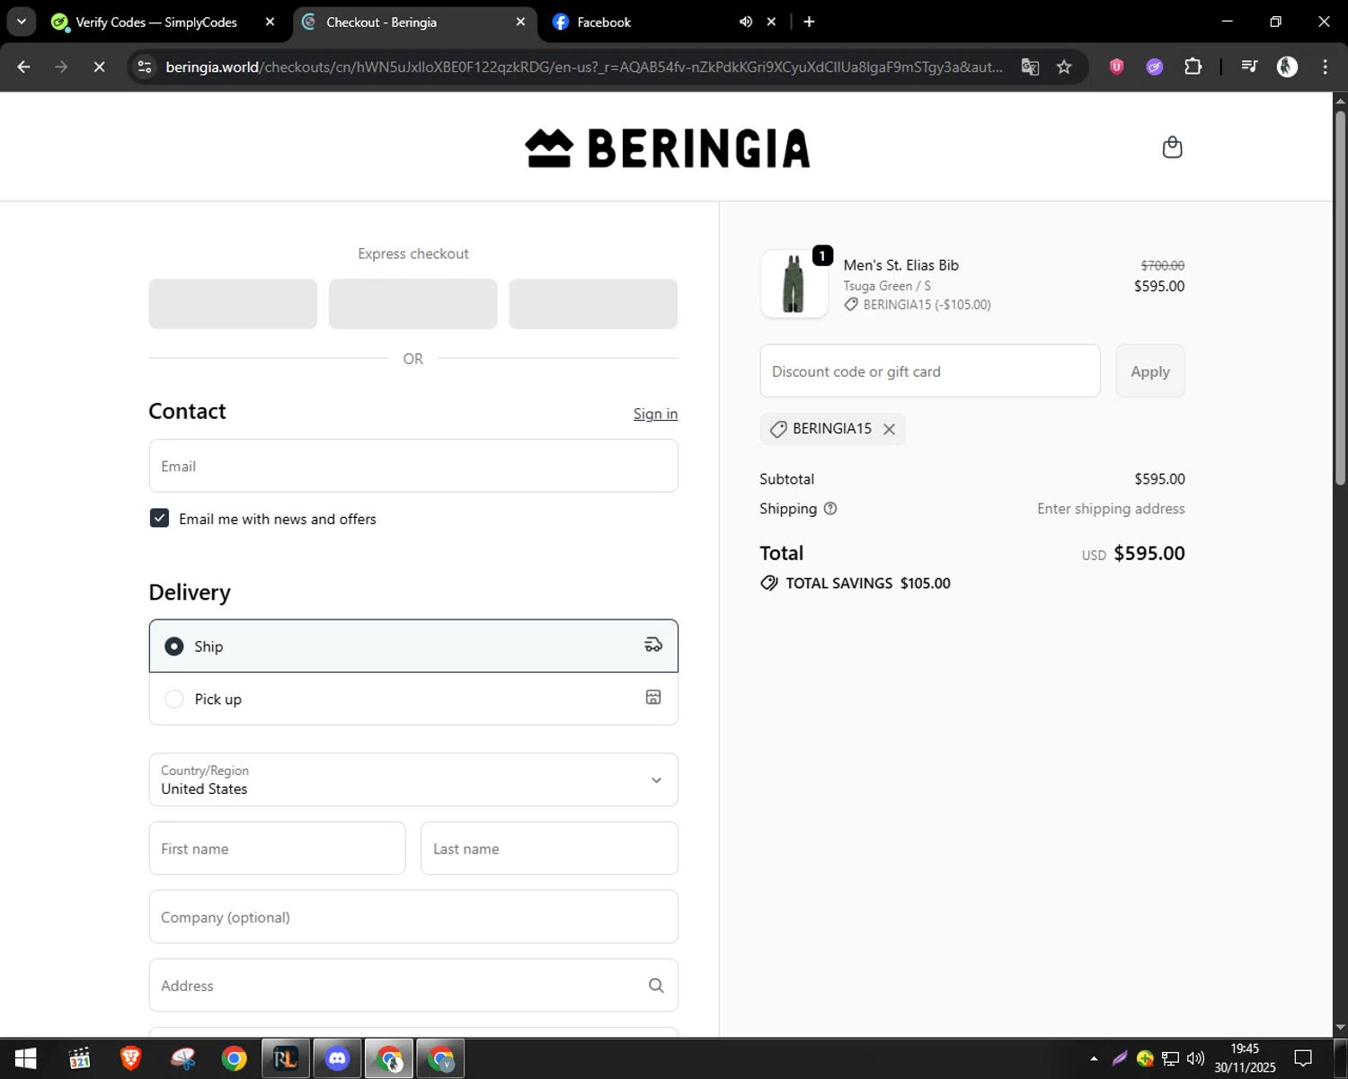This screenshot has height=1079, width=1348.
Task: Bookmark this page with the star icon
Action: tap(1064, 67)
